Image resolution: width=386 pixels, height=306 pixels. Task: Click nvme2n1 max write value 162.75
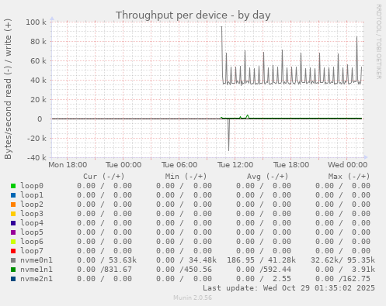[x=356, y=279]
